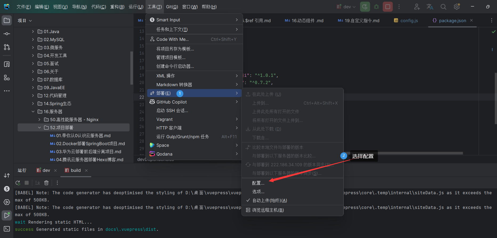Open Smart Input submenu
Viewport: 497px width, 238px height.
pos(194,20)
